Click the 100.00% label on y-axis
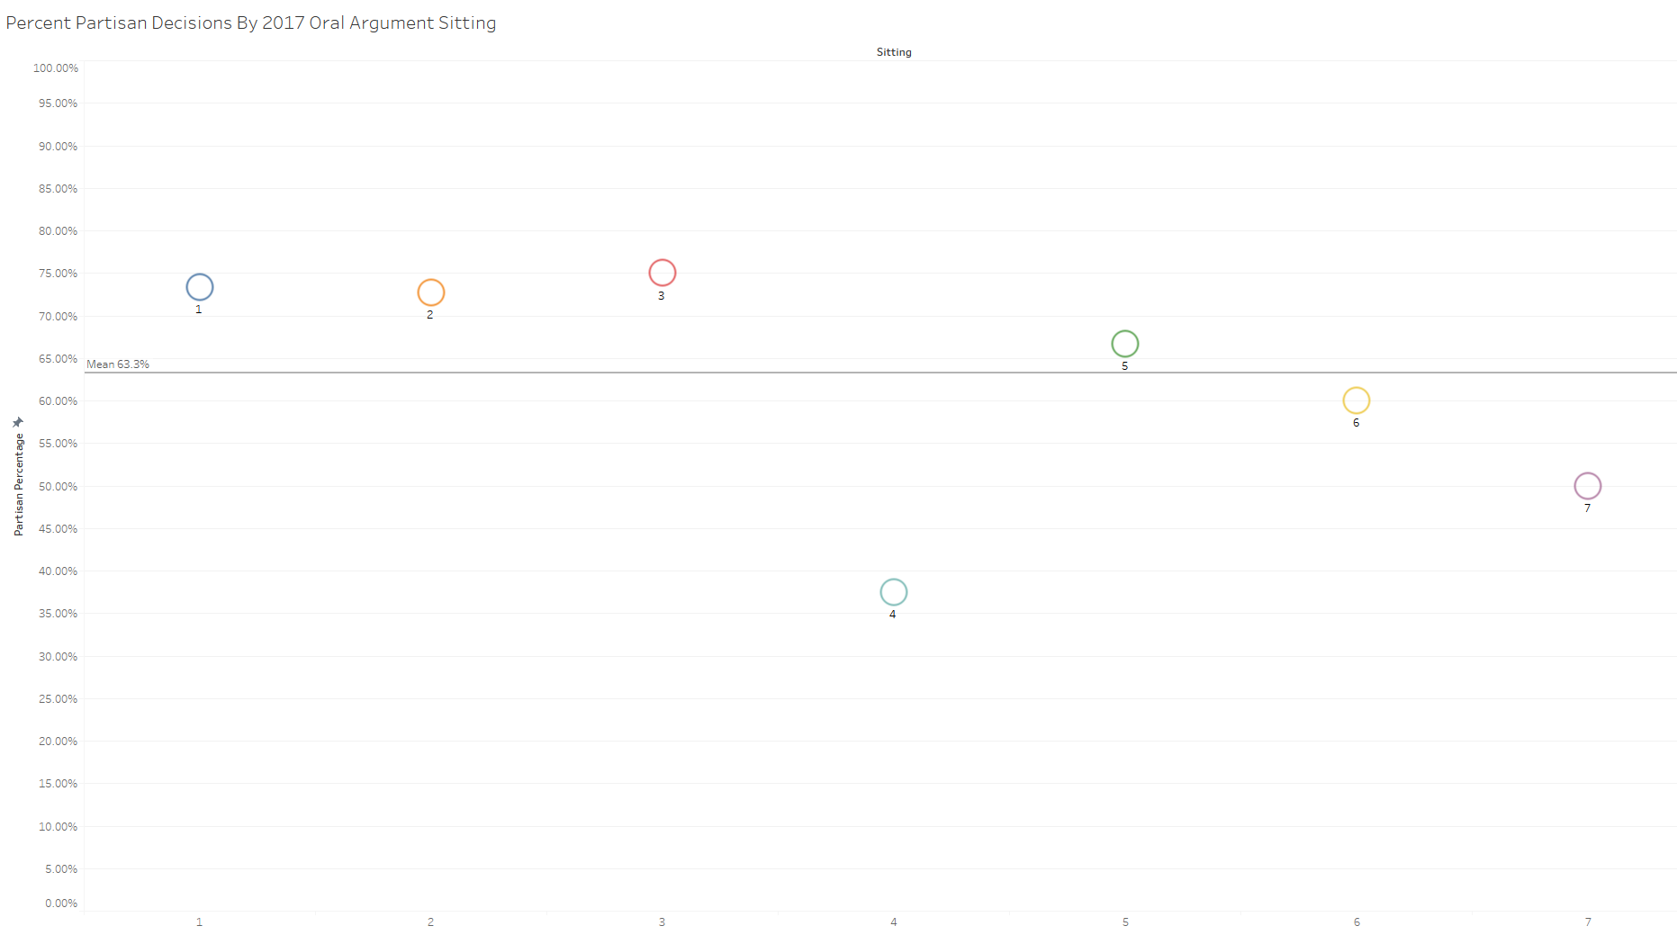The width and height of the screenshot is (1677, 935). (56, 68)
